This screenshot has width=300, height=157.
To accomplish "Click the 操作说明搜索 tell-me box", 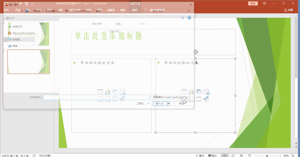I will click(x=157, y=10).
